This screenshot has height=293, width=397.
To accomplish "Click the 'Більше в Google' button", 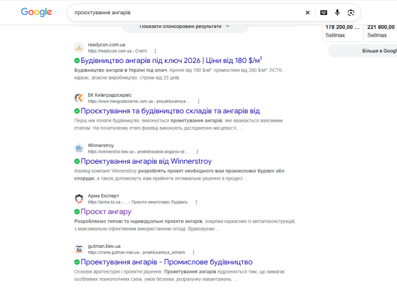I will [363, 51].
